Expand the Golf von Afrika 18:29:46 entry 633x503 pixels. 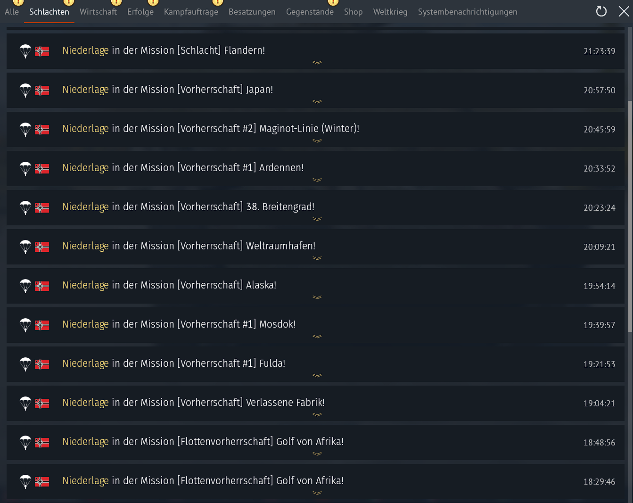point(317,493)
